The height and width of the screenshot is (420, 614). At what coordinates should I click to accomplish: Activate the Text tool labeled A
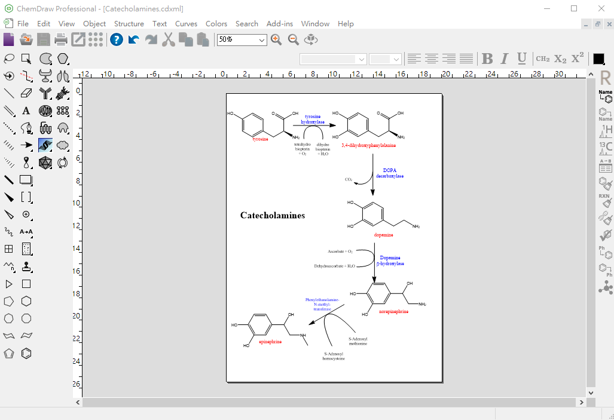tap(26, 111)
